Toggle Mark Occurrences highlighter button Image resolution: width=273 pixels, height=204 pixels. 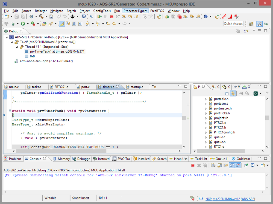[62, 24]
